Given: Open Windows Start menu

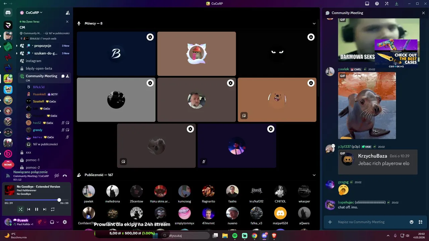Looking at the screenshot, I should click(155, 236).
